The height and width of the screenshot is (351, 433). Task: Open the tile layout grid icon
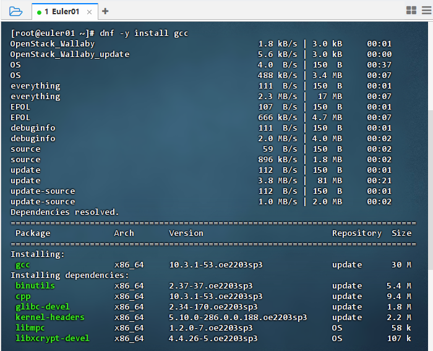point(411,11)
